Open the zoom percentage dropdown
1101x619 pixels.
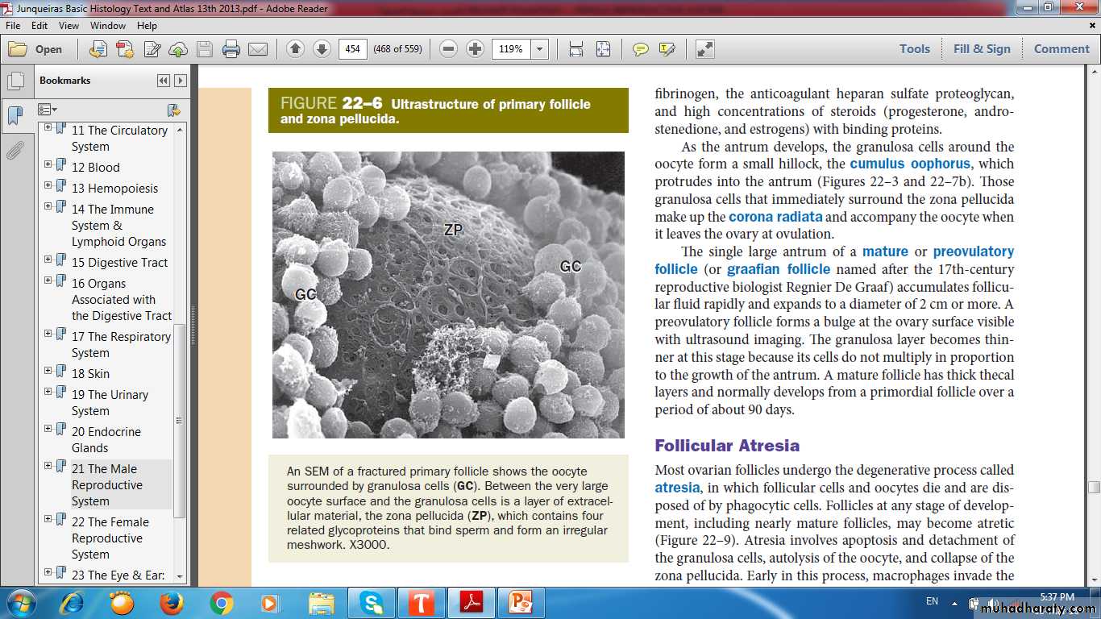pyautogui.click(x=539, y=49)
